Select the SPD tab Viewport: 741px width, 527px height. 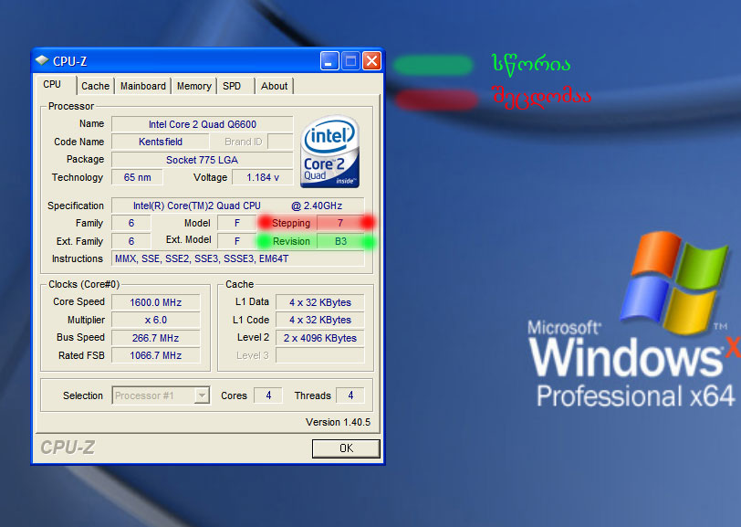[233, 86]
